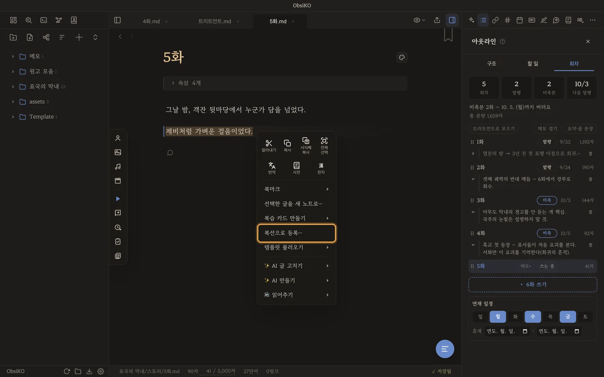Switch to the 4화.md tab
This screenshot has height=377, width=604.
point(151,21)
